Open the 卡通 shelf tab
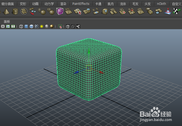 pos(98,4)
